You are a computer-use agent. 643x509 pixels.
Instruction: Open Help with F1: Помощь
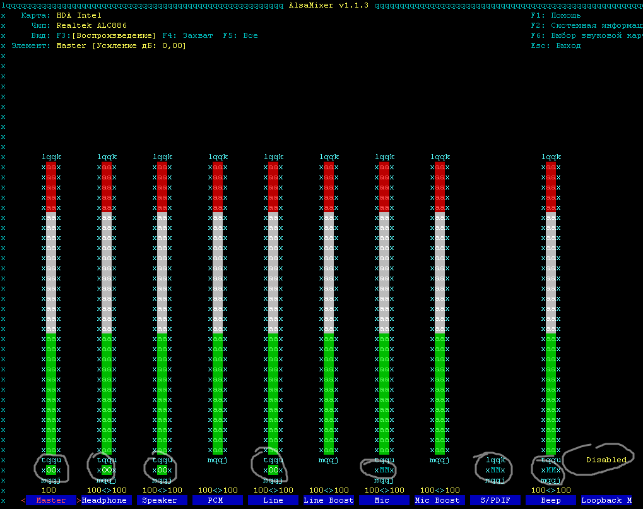point(555,15)
